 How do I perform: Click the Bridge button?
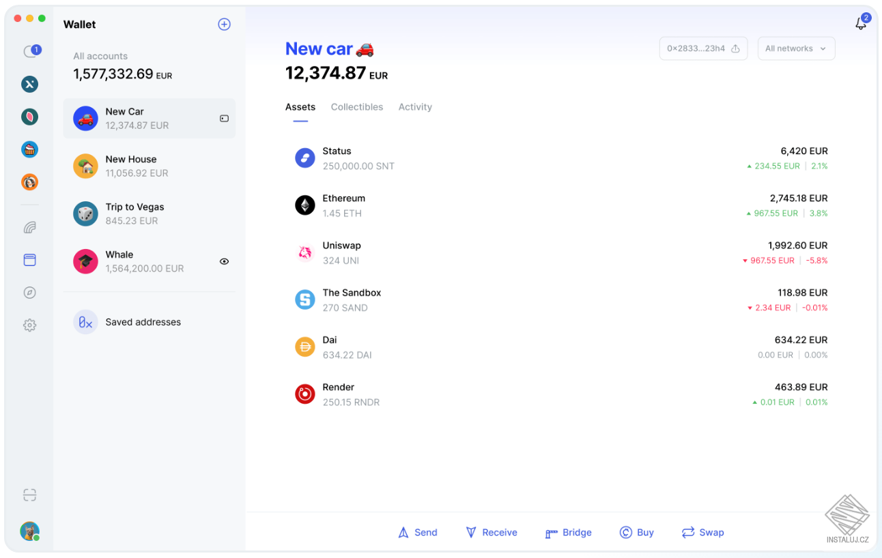pyautogui.click(x=568, y=533)
